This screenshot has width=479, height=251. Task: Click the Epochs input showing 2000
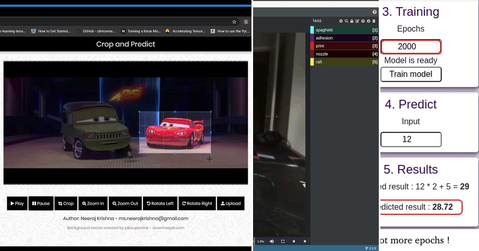[411, 47]
